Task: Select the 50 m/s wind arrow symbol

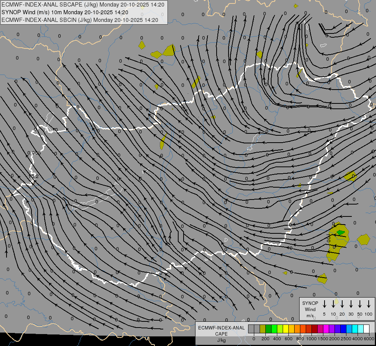Action: click(360, 304)
